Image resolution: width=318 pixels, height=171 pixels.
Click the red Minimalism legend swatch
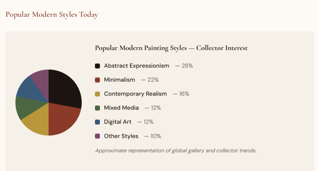98,80
